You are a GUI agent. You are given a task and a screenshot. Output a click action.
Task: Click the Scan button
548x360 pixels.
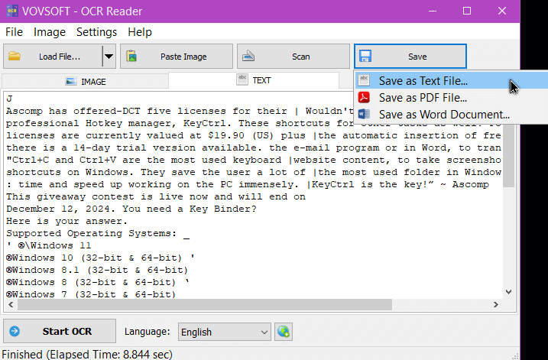(x=293, y=57)
